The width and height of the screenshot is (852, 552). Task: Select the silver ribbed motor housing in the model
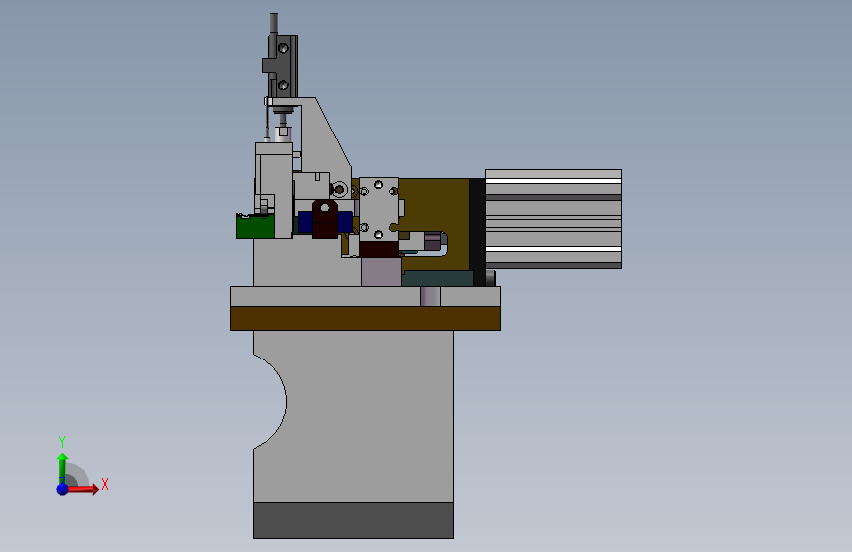553,219
